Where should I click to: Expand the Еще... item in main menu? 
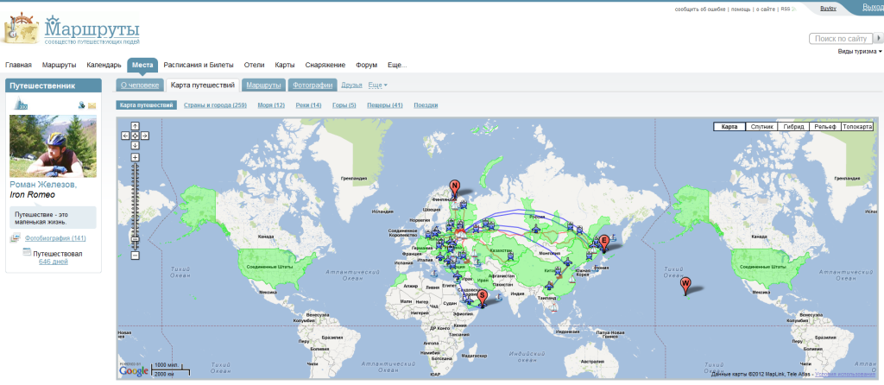(397, 65)
